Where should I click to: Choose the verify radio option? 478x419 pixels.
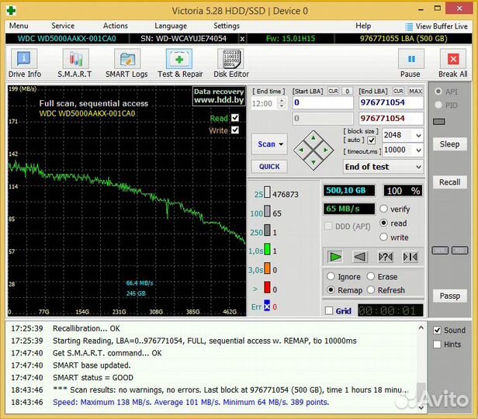[384, 209]
